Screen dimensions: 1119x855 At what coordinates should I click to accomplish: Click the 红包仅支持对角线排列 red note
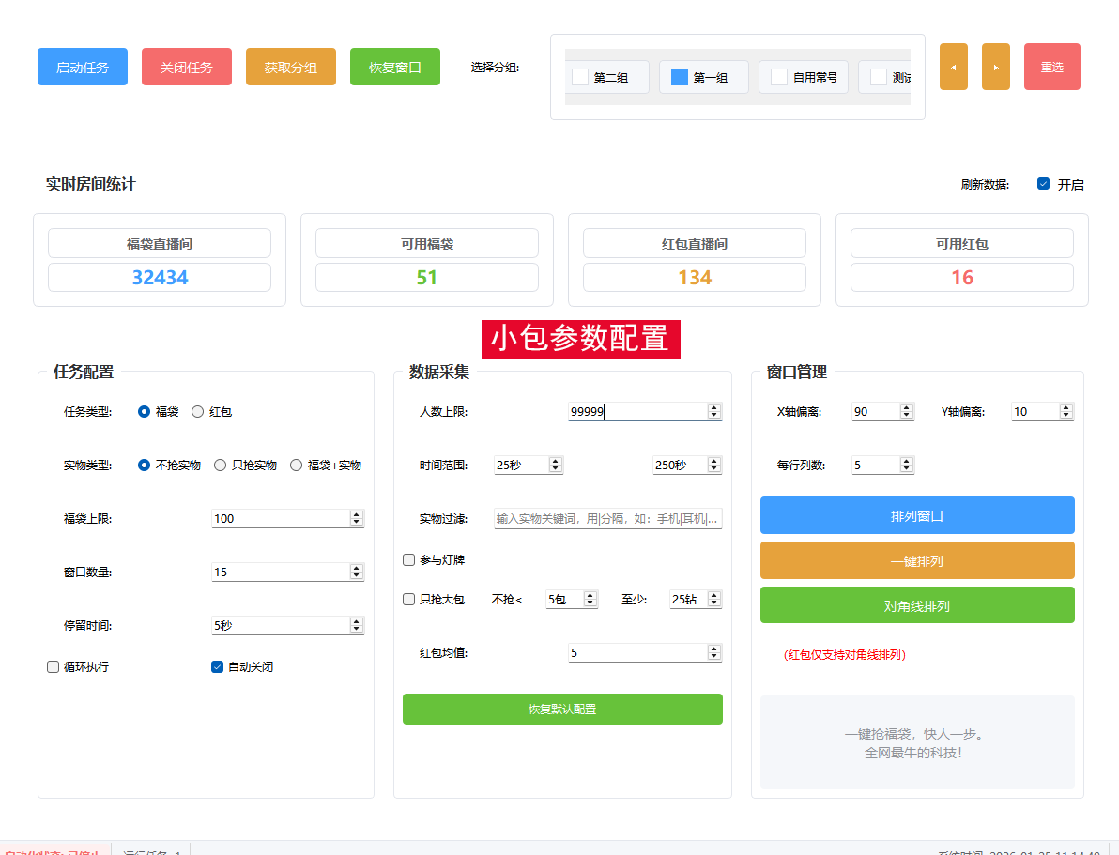pyautogui.click(x=845, y=655)
